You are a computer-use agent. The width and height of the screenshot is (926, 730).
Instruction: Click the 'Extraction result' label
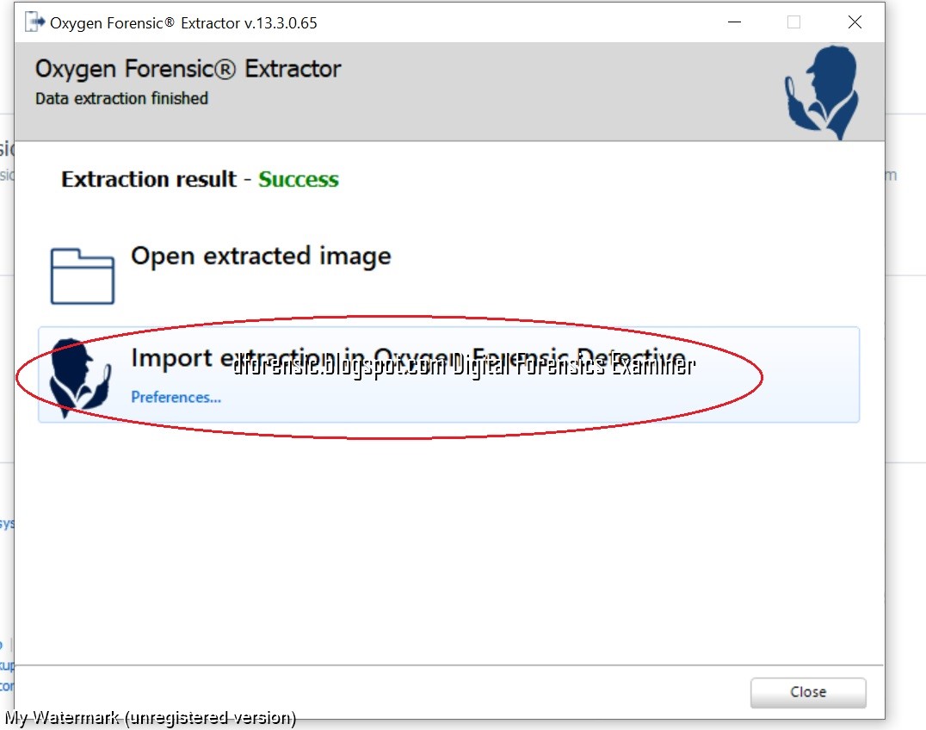pos(149,179)
